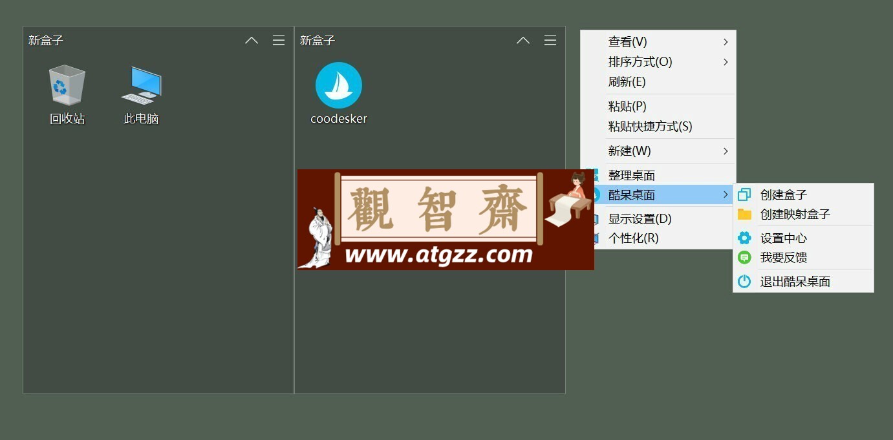Choose 刷新(E) from the context menu
This screenshot has width=893, height=440.
point(658,82)
